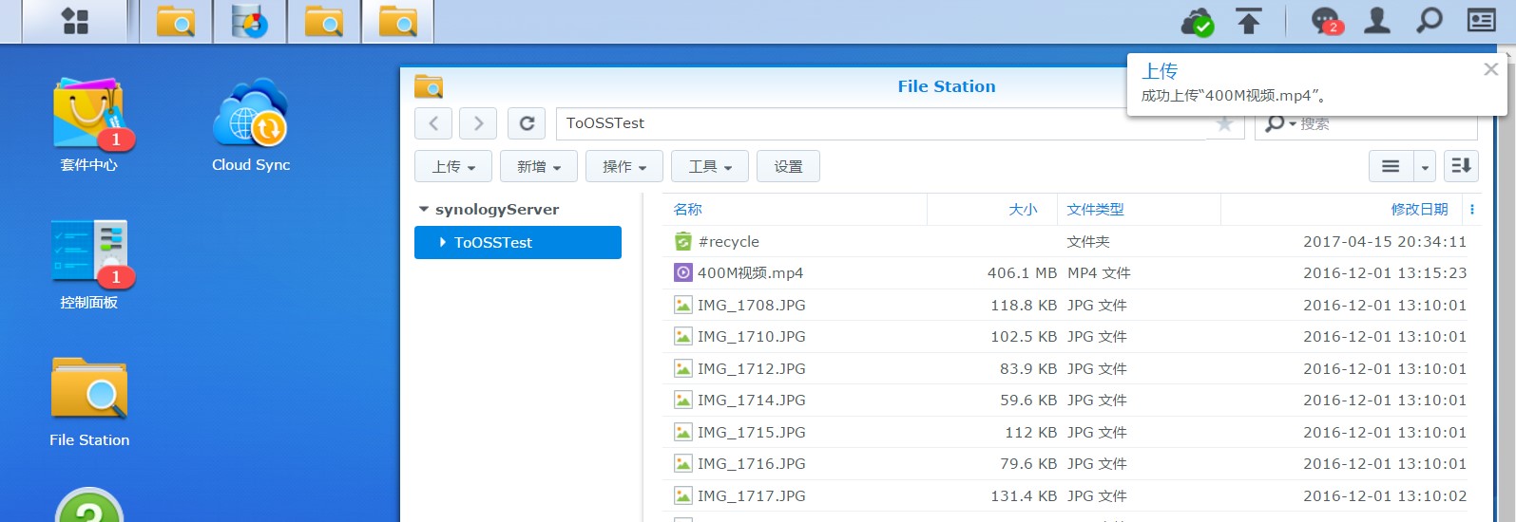Open the column options menu dots
Screen dimensions: 1516x522
click(x=1472, y=209)
